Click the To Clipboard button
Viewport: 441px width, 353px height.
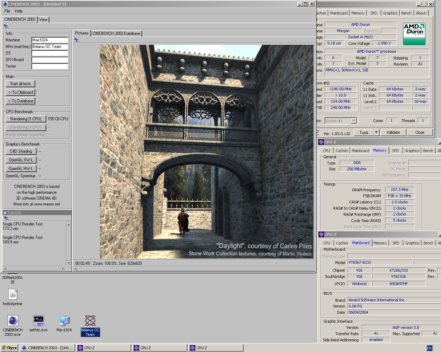pyautogui.click(x=20, y=92)
